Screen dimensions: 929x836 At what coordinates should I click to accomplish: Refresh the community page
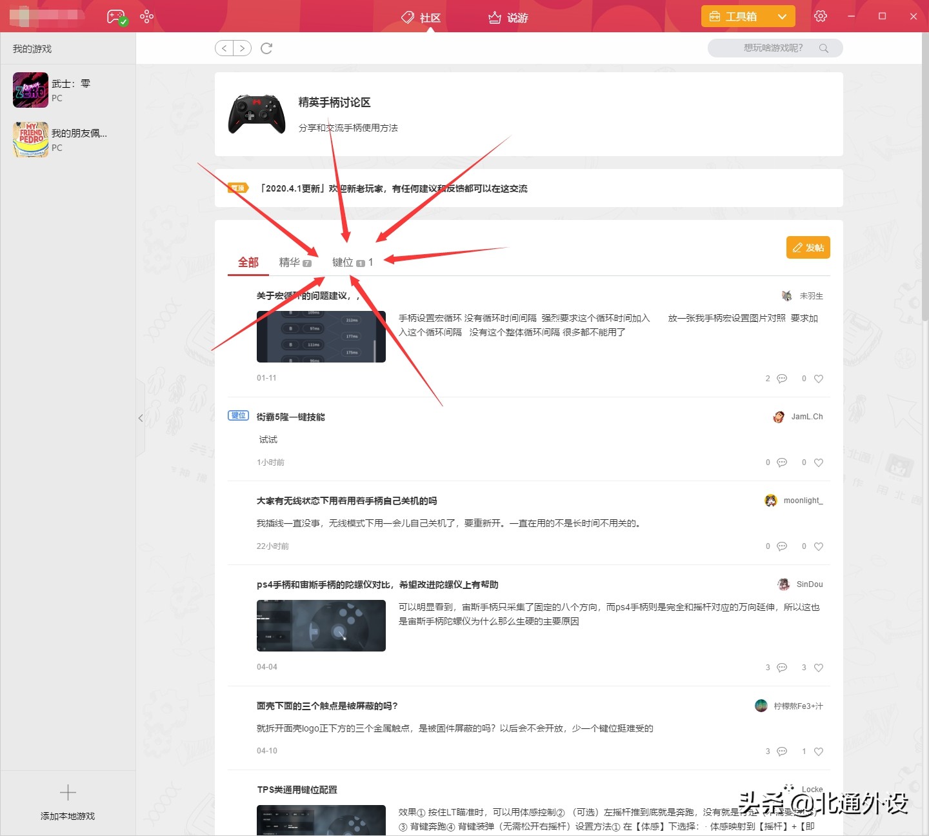[x=266, y=48]
